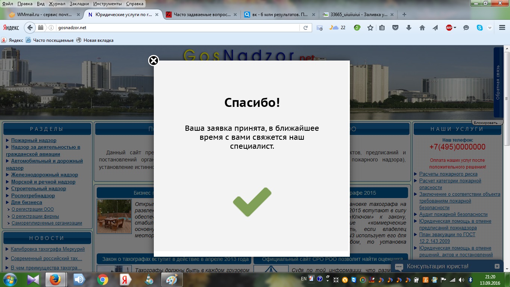The width and height of the screenshot is (510, 287).
Task: Close the Юридические услуги tab
Action: 156,15
